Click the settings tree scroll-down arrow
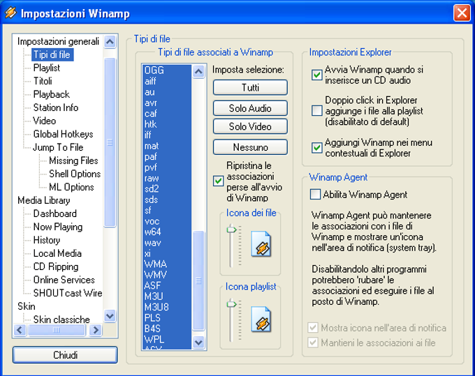The image size is (475, 376). tap(110, 316)
